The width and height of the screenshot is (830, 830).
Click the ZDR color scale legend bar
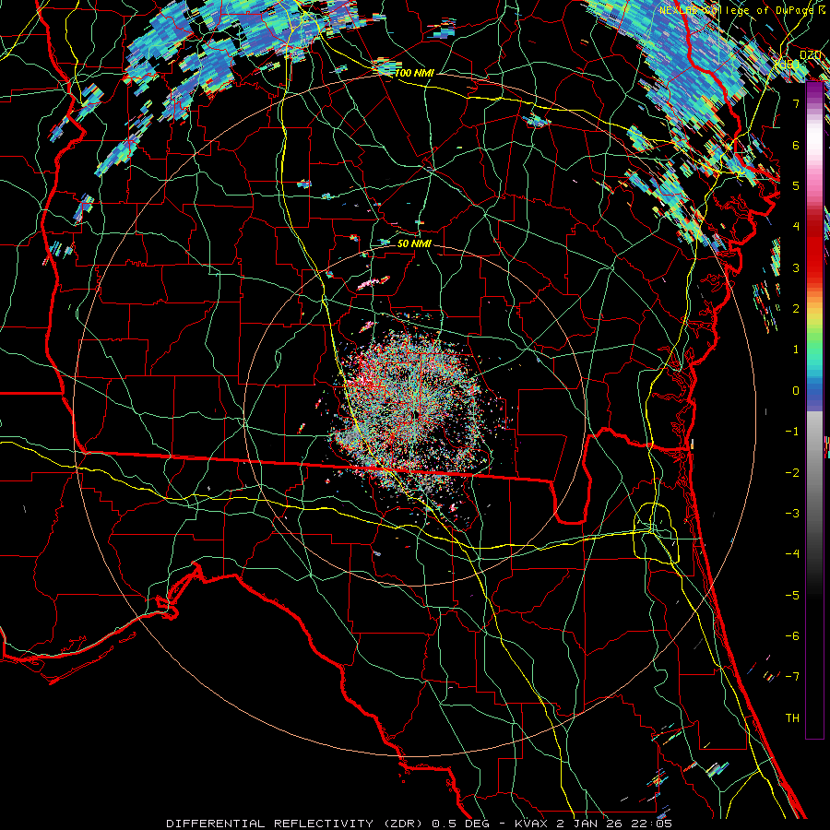[814, 410]
